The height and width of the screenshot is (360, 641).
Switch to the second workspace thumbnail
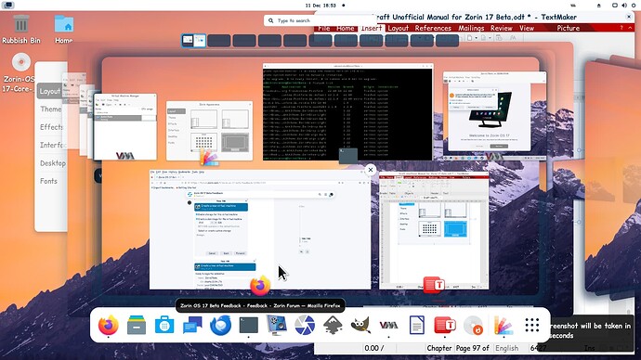[x=219, y=41]
